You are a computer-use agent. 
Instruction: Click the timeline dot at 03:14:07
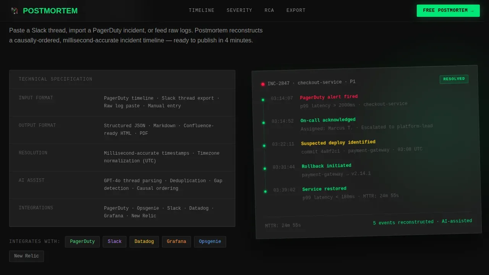[263, 100]
